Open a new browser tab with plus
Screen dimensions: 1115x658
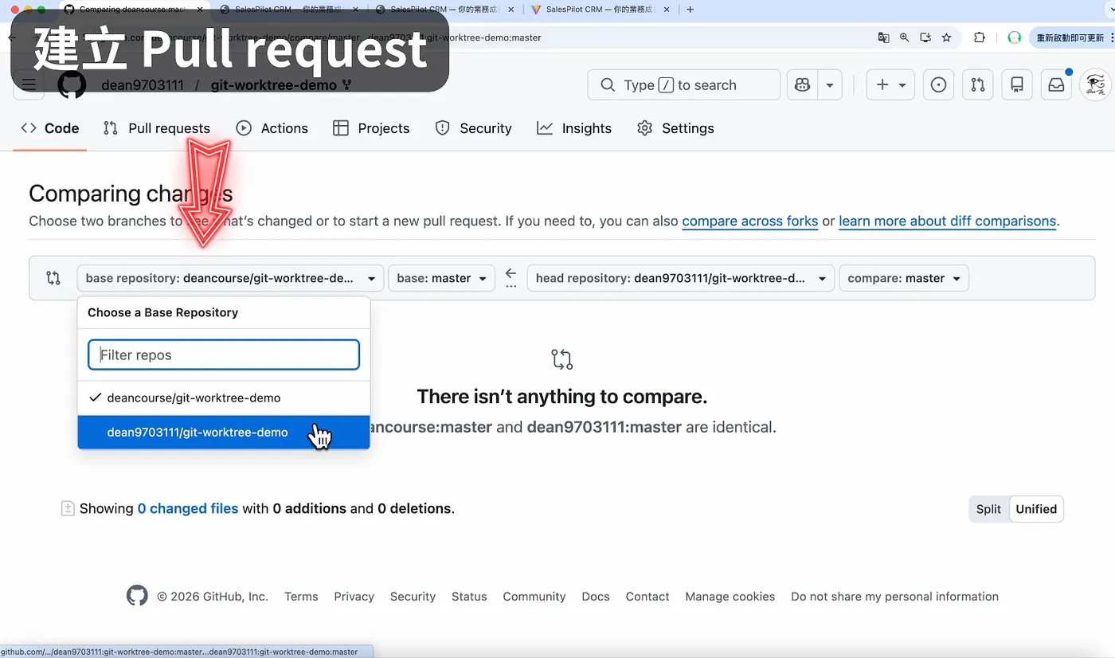pyautogui.click(x=691, y=10)
